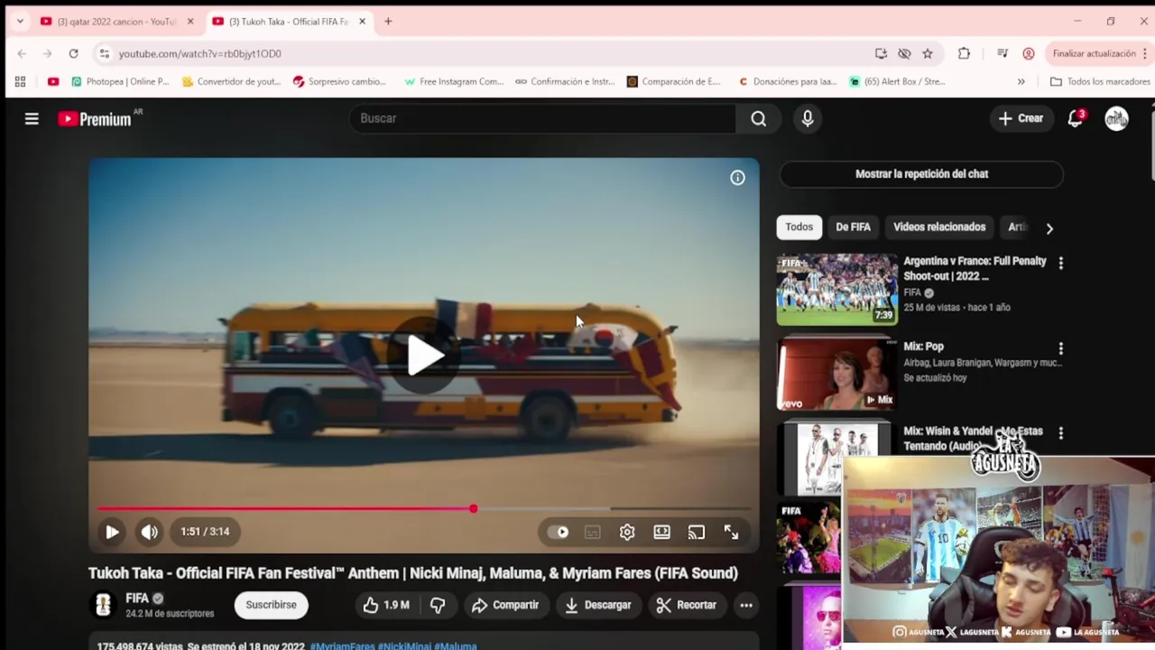Toggle subtitles captions button
This screenshot has width=1155, height=650.
pyautogui.click(x=592, y=532)
